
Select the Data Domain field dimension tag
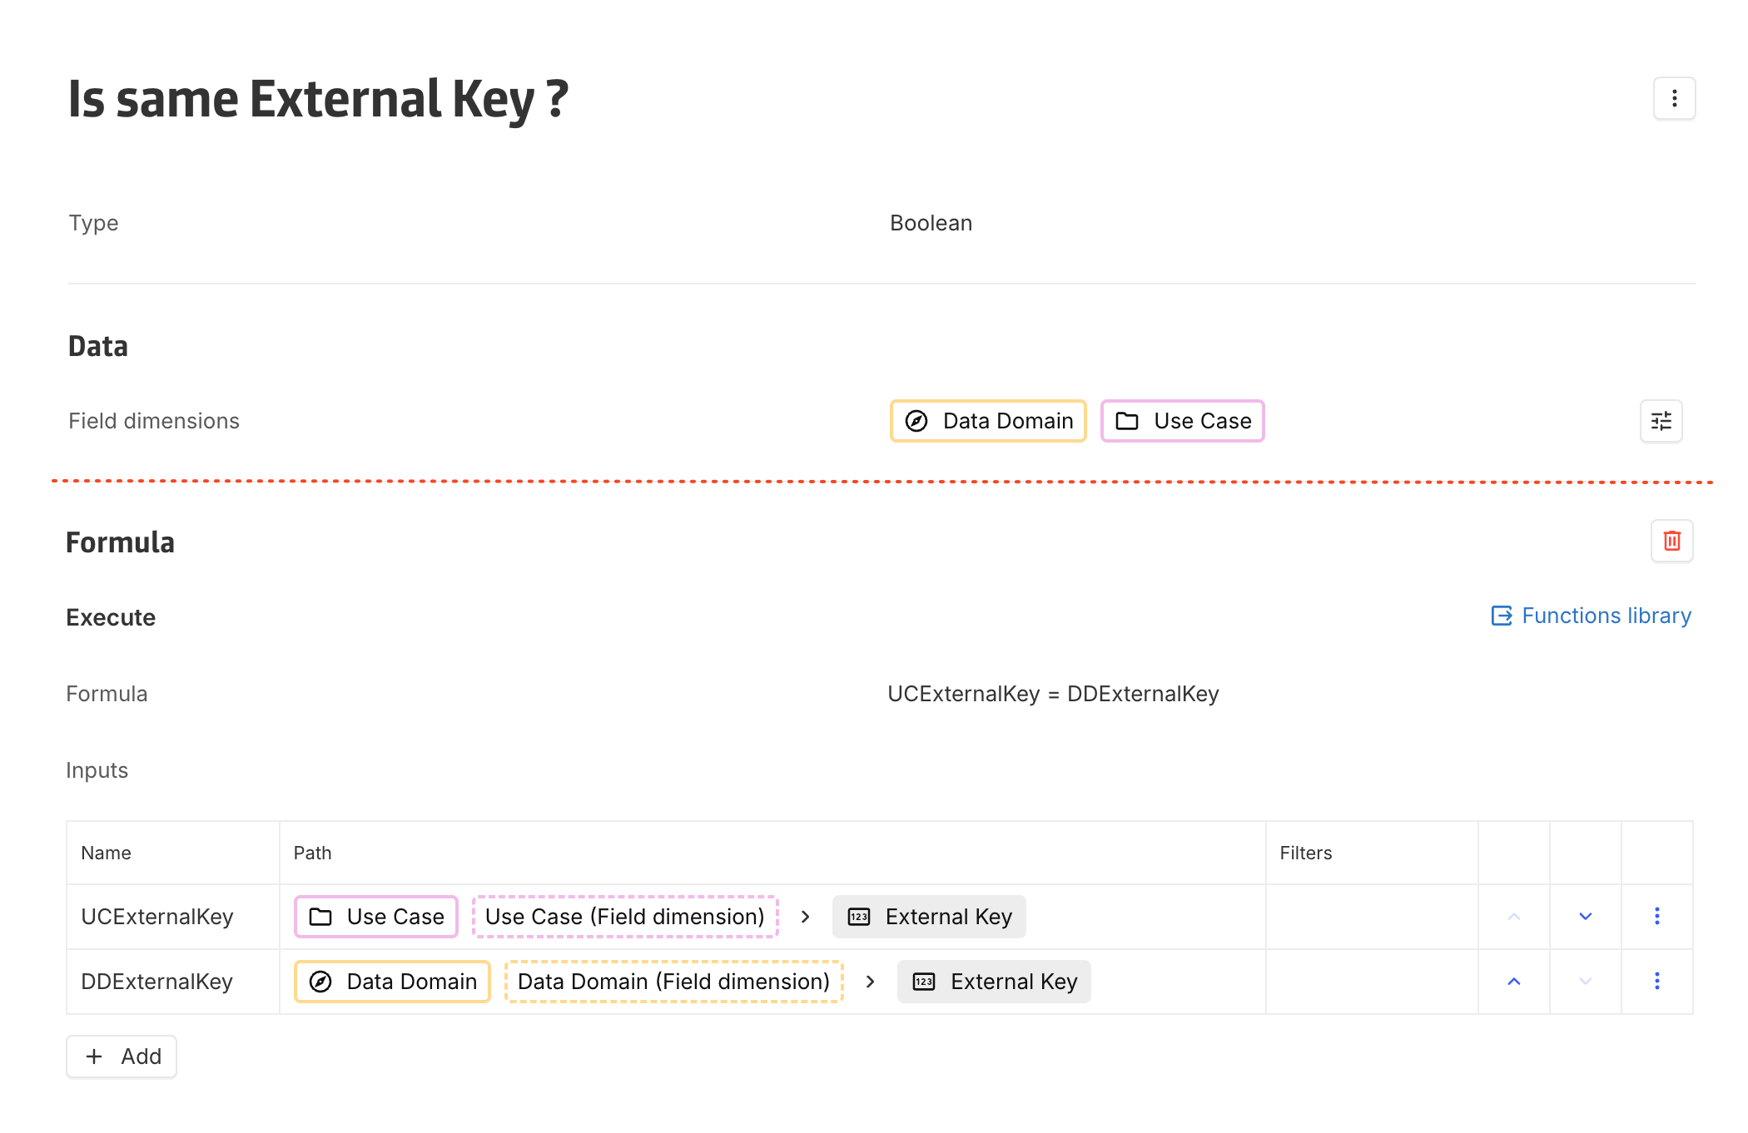click(x=988, y=421)
